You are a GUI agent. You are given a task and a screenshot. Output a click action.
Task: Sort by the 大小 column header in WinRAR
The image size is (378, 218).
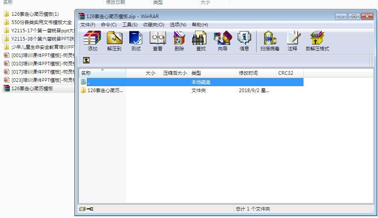[x=142, y=73]
